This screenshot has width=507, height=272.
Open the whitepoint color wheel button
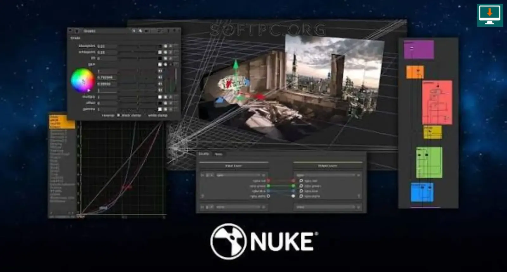165,52
